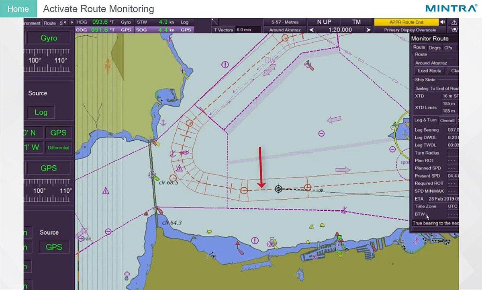Click the ETA 28 Feb 2019 value

point(443,199)
